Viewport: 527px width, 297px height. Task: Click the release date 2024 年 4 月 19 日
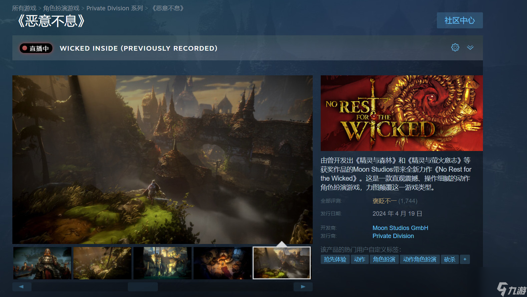tap(397, 214)
